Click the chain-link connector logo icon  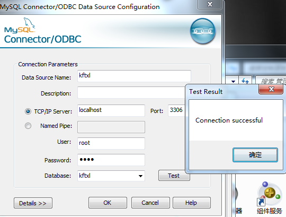(203, 31)
